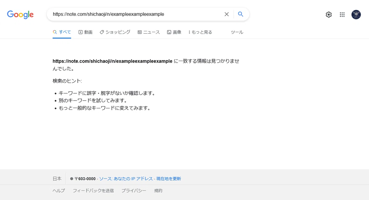This screenshot has width=369, height=200.
Task: Switch to the ショッピング tab
Action: click(x=115, y=32)
